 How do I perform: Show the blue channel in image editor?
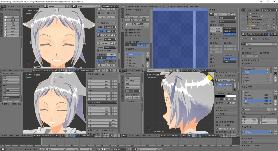[214, 70]
